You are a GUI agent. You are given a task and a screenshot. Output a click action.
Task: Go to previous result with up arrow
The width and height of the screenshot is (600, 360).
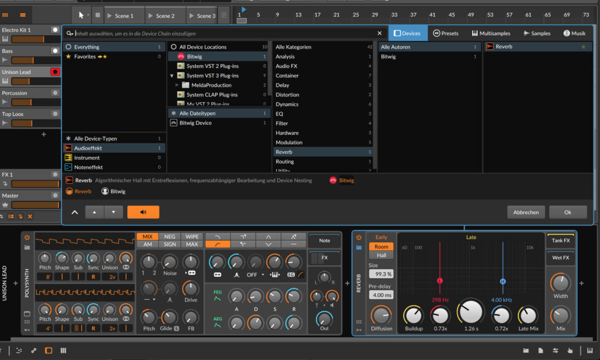point(94,212)
